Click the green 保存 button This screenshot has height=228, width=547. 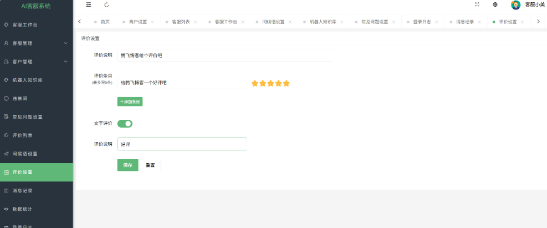tap(127, 165)
